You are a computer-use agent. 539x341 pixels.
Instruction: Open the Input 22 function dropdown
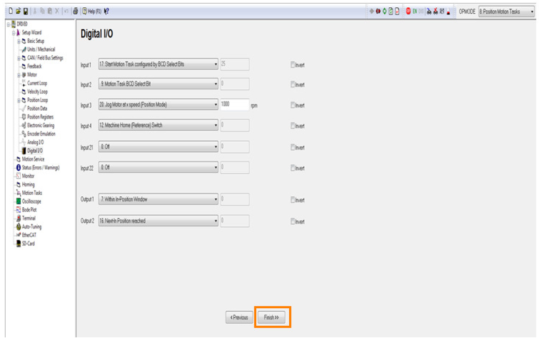click(158, 167)
